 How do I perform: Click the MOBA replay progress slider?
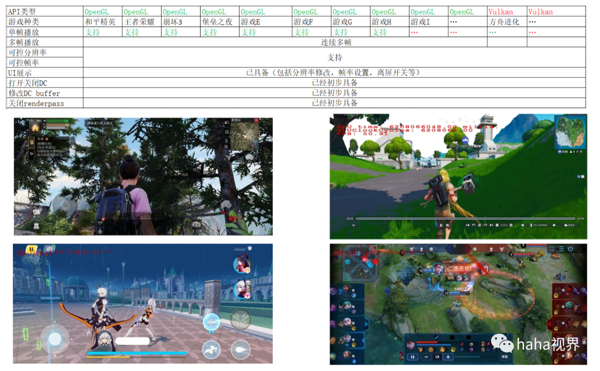click(476, 357)
